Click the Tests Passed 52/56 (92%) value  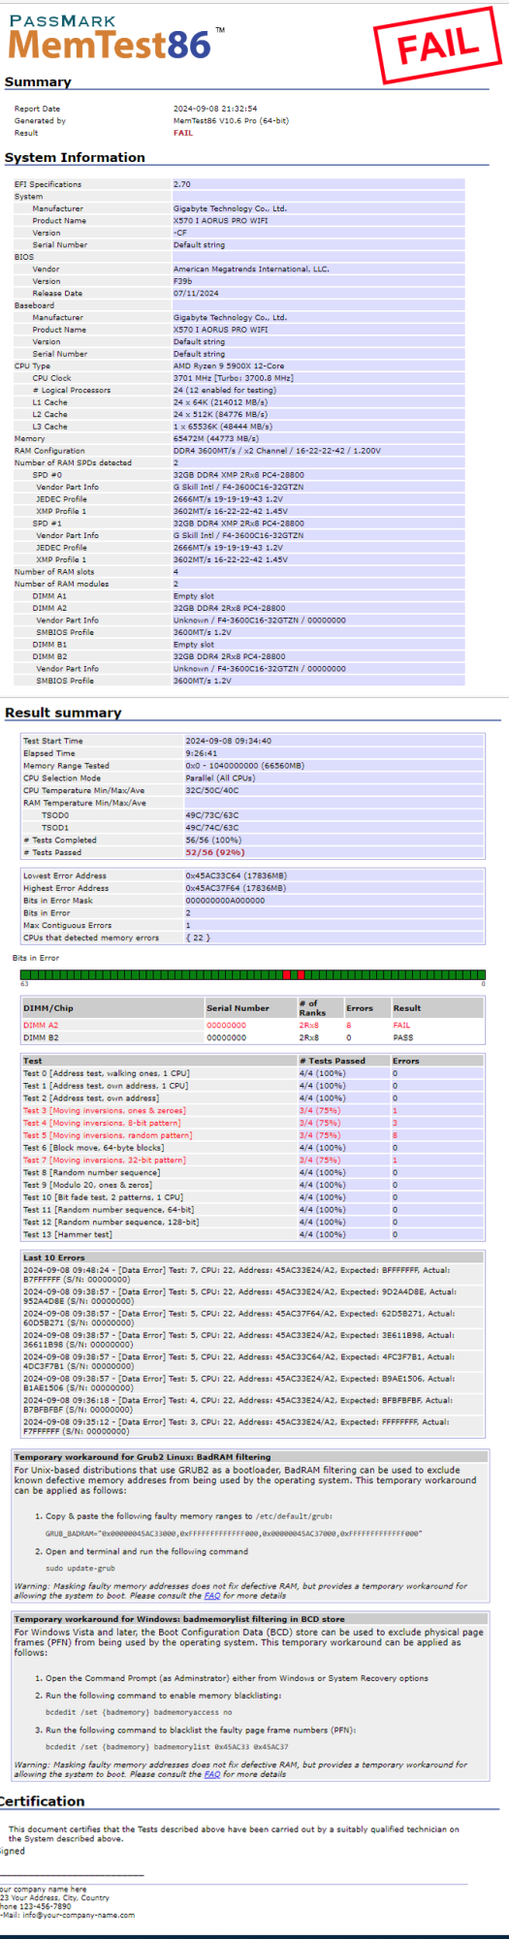[214, 852]
